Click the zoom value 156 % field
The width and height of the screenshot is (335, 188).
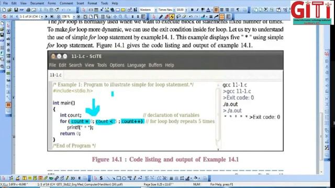coord(67,16)
